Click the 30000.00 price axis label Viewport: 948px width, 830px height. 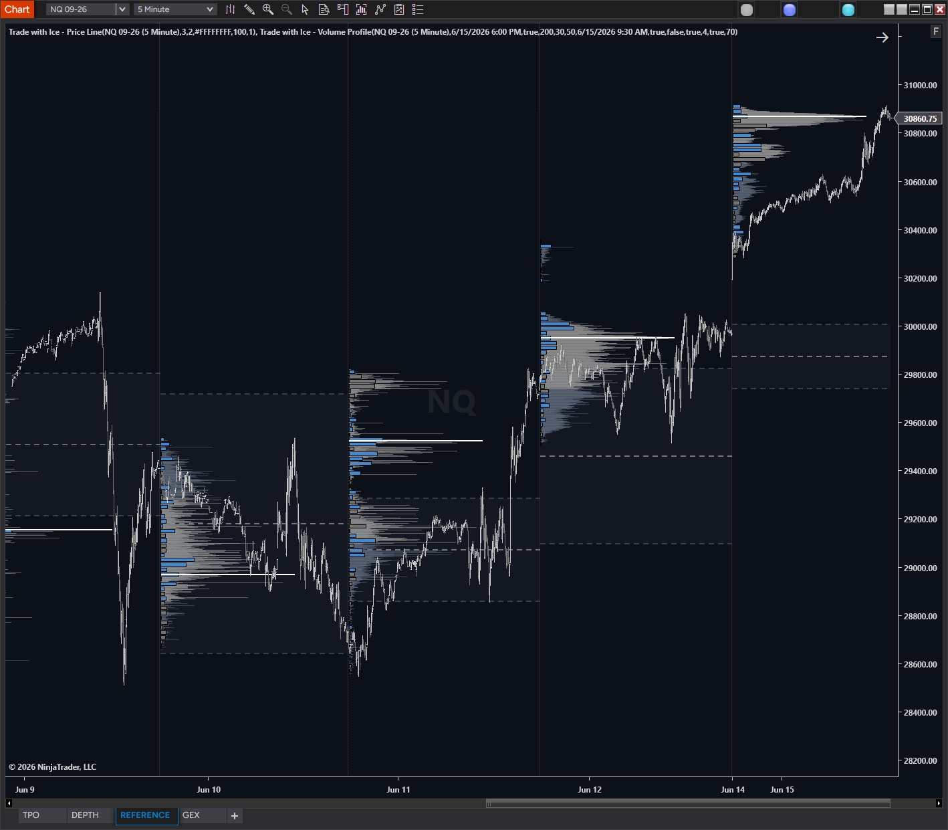(x=920, y=327)
